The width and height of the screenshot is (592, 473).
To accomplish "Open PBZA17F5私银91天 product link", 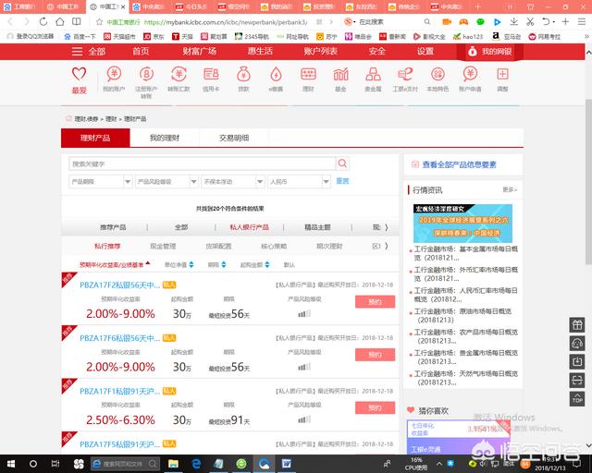I will pyautogui.click(x=119, y=444).
